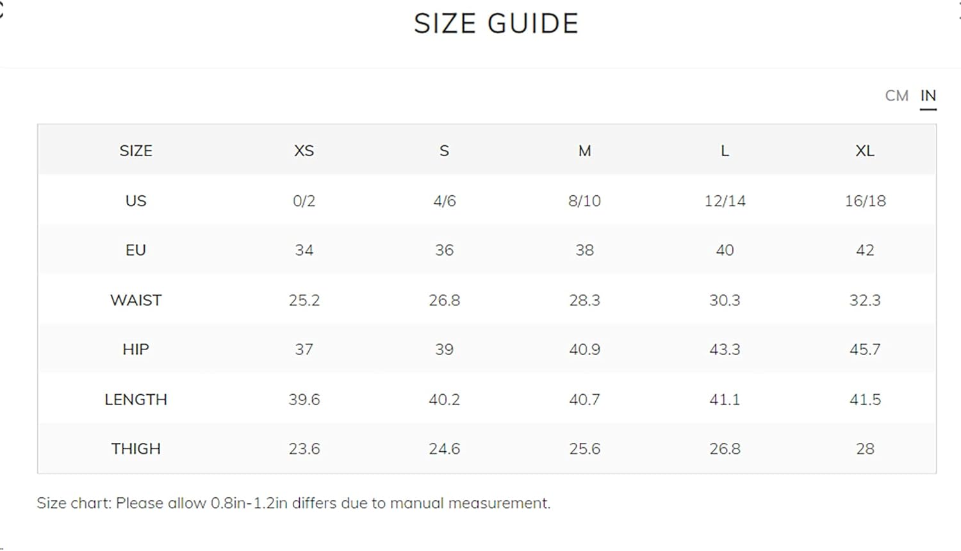Select the S column header
Viewport: 961px width, 551px height.
click(444, 151)
